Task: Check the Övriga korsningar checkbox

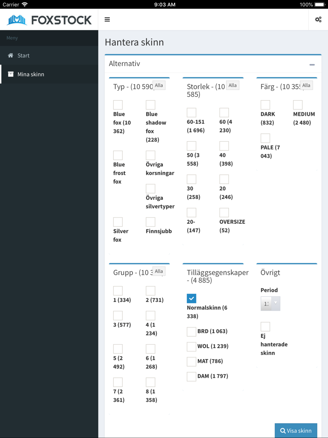Action: [151, 155]
